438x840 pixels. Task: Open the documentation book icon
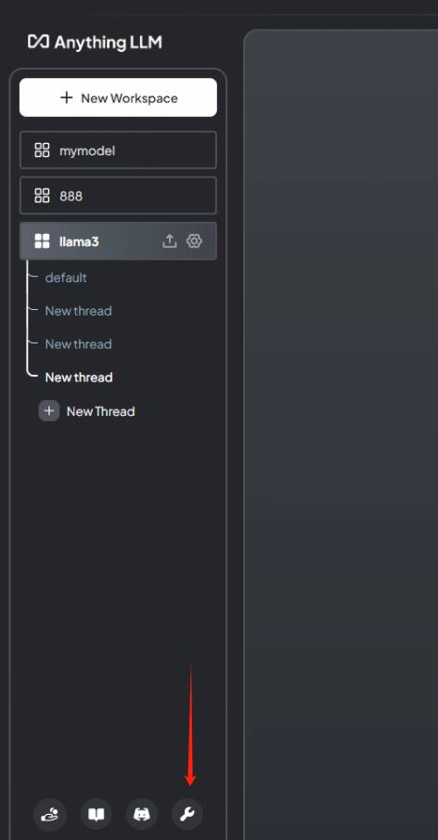[96, 815]
